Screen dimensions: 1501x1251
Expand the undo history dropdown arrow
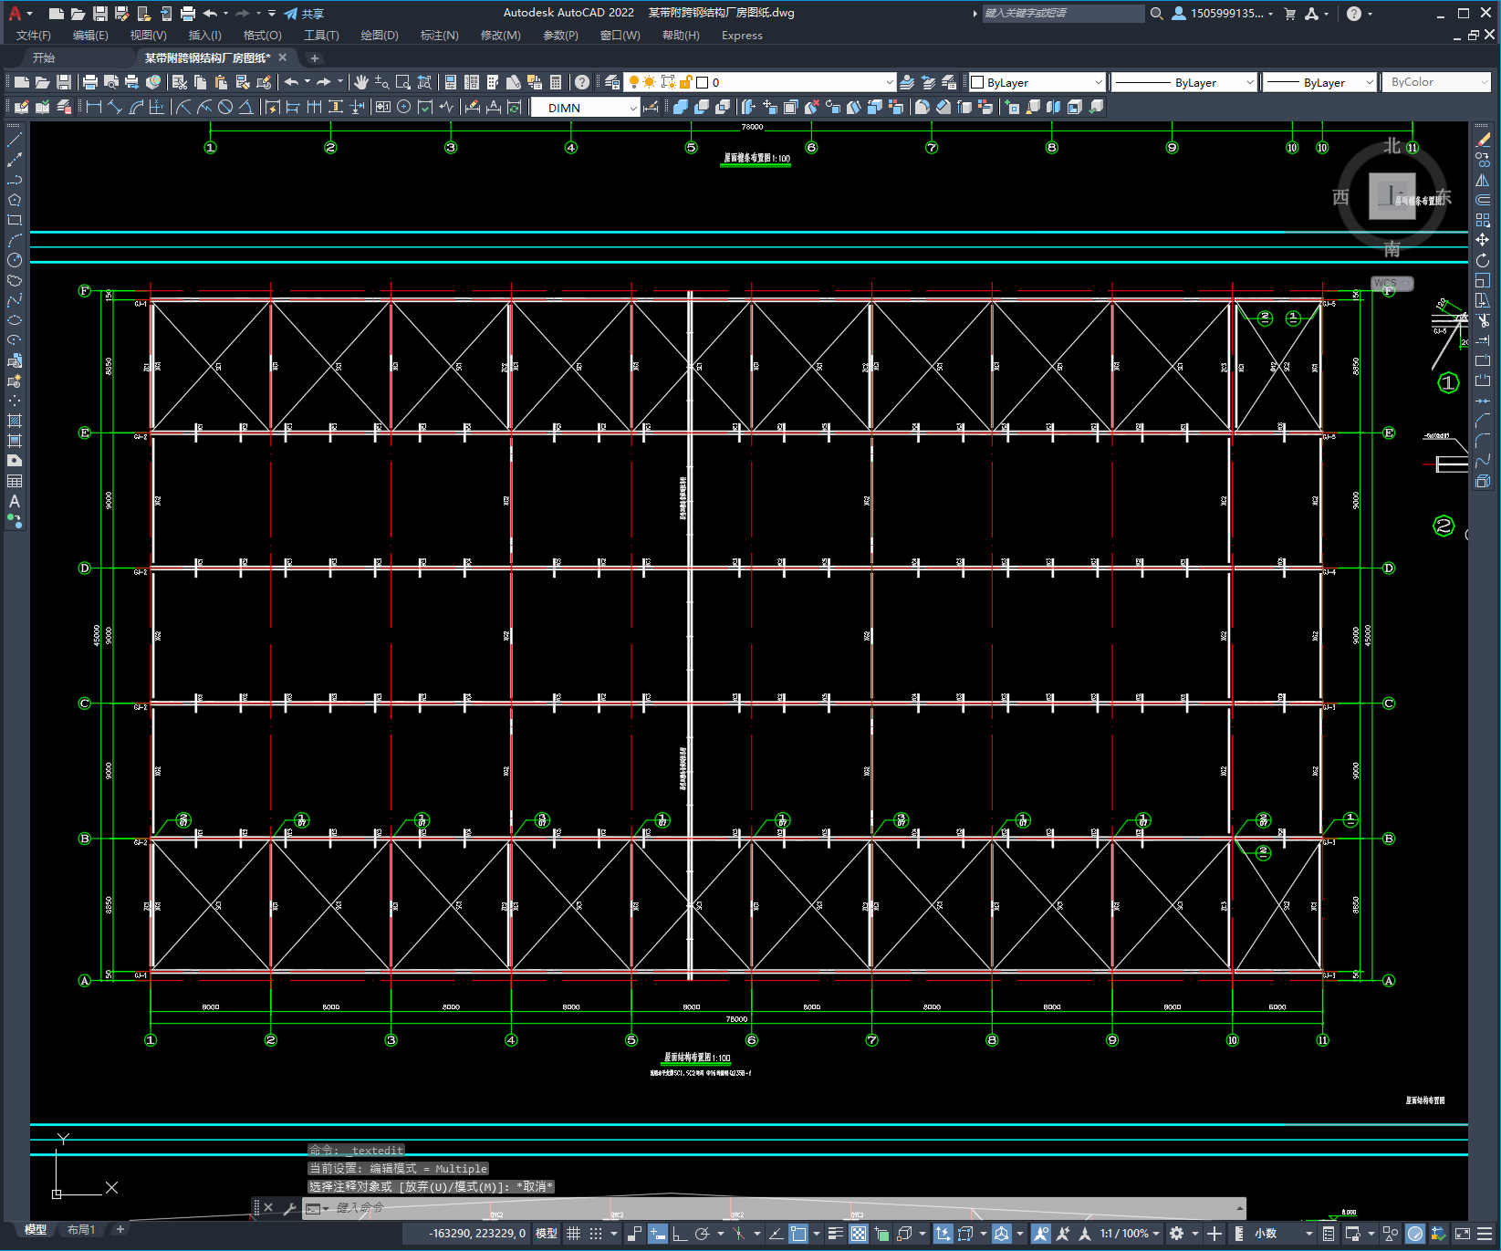(307, 82)
